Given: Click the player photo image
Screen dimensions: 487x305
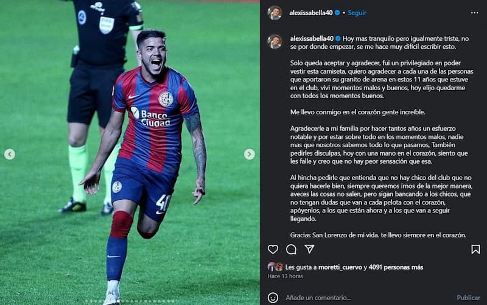Looking at the screenshot, I should (130, 152).
